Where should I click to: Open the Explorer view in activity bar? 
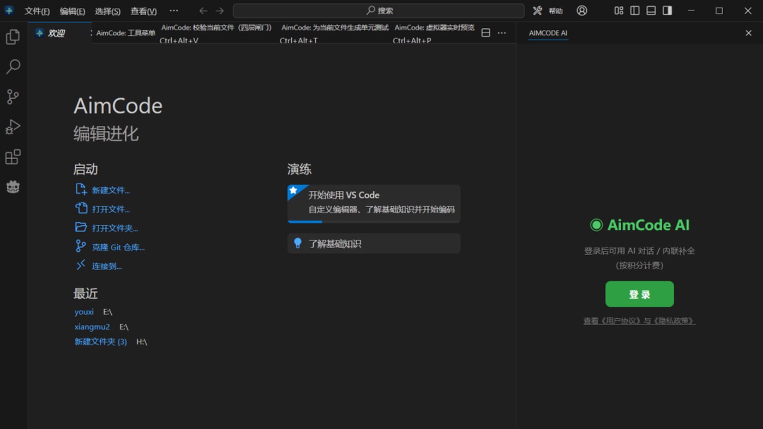(x=13, y=37)
